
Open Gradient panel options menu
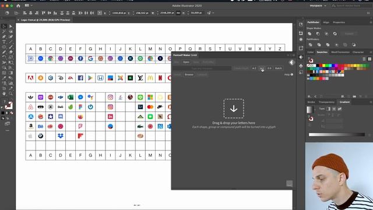[371, 102]
